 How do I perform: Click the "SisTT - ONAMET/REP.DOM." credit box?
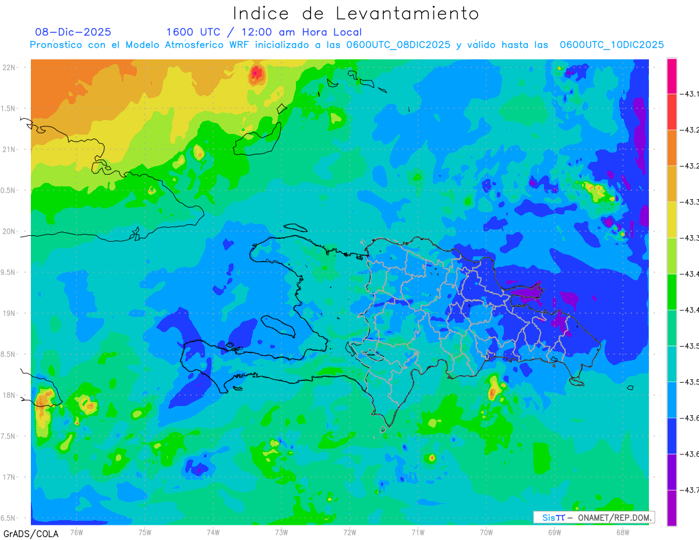click(594, 517)
